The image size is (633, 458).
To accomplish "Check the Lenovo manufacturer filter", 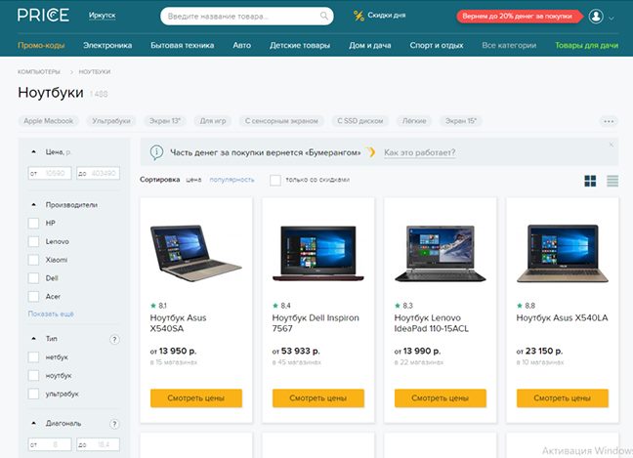I will coord(33,241).
